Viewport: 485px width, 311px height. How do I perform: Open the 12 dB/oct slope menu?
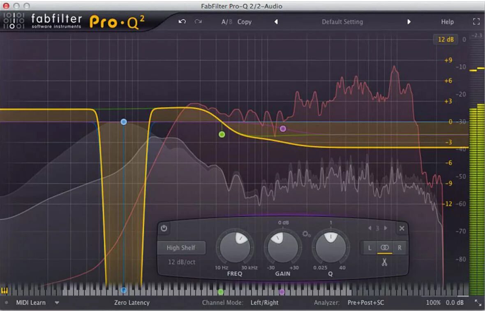pos(182,262)
